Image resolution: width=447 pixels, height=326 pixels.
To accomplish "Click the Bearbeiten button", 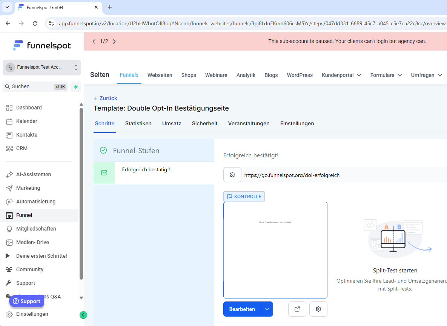I will coord(242,309).
